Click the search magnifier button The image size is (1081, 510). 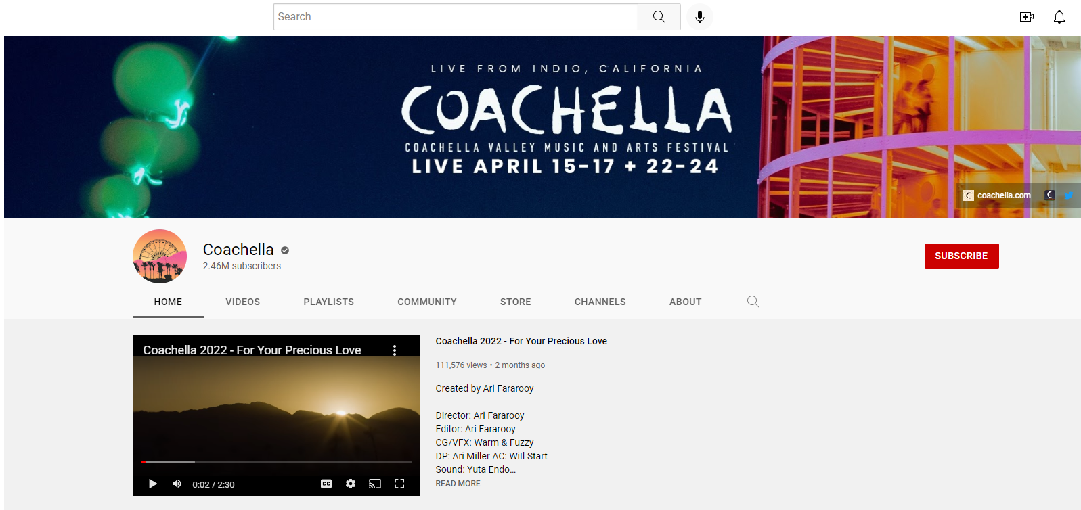[x=659, y=17]
